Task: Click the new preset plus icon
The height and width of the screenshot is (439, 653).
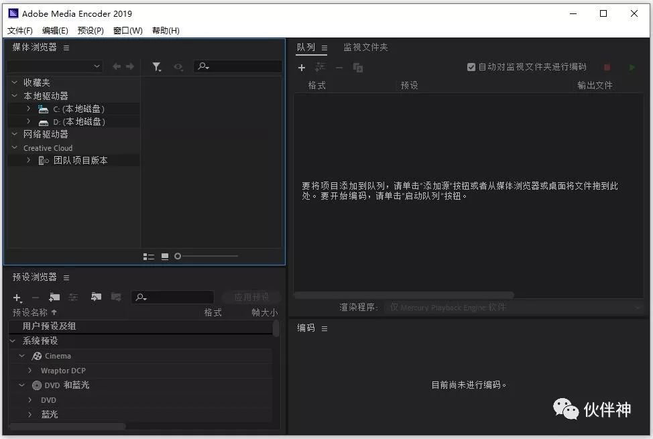Action: coord(17,298)
